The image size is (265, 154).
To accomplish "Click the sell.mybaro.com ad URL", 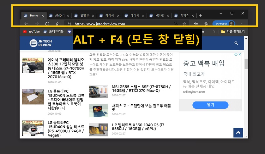I will pyautogui.click(x=194, y=92).
